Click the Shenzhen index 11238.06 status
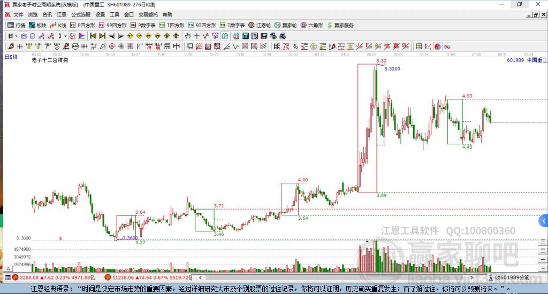 click(x=148, y=277)
